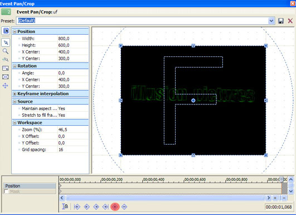The image size is (296, 215).
Task: Select the Normal Edit arrow tool
Action: (6, 42)
